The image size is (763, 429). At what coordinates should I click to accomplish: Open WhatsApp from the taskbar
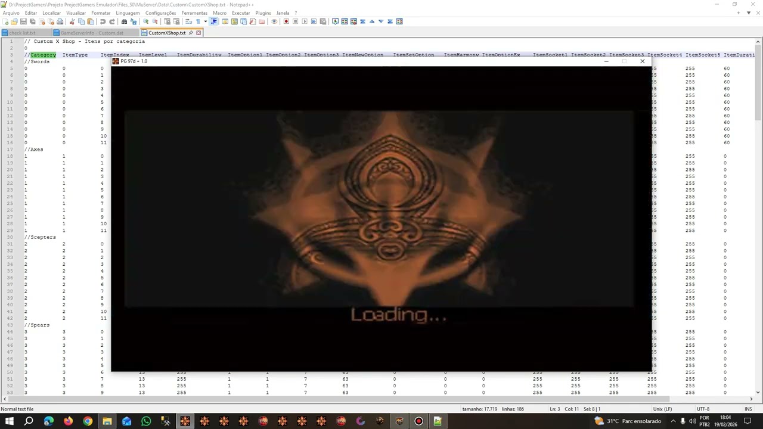pos(146,421)
